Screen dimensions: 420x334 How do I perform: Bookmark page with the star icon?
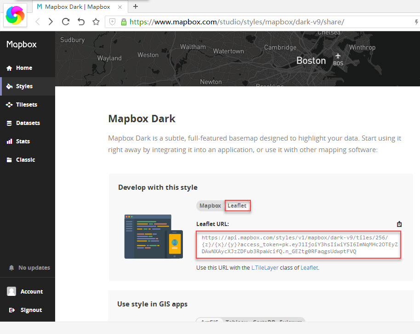(x=96, y=22)
